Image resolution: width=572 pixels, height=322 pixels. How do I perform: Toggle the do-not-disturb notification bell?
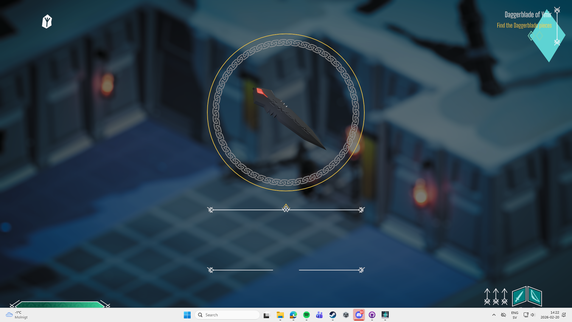(x=564, y=315)
